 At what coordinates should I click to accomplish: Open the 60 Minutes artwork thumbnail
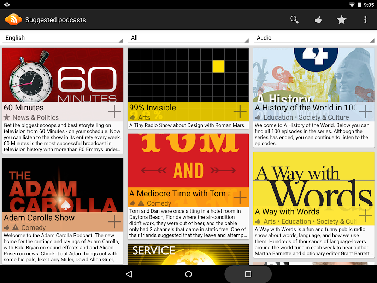click(63, 75)
